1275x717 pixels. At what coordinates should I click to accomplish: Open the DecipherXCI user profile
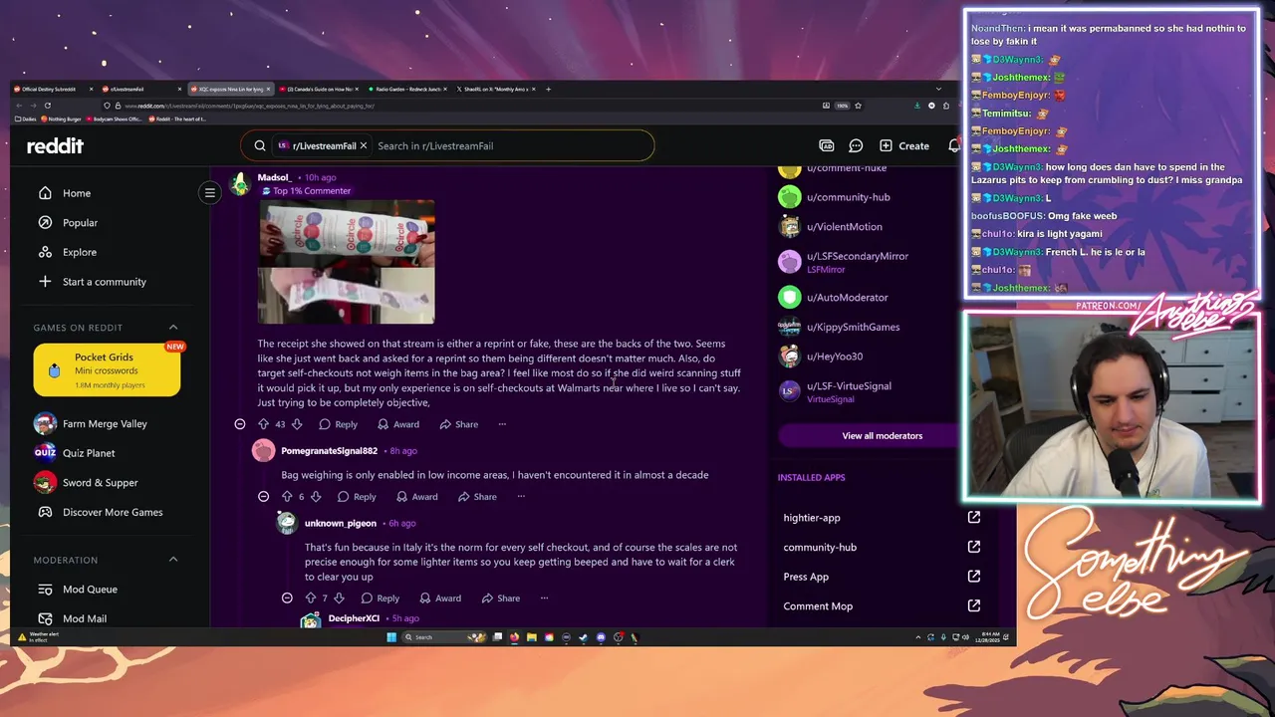(x=354, y=618)
